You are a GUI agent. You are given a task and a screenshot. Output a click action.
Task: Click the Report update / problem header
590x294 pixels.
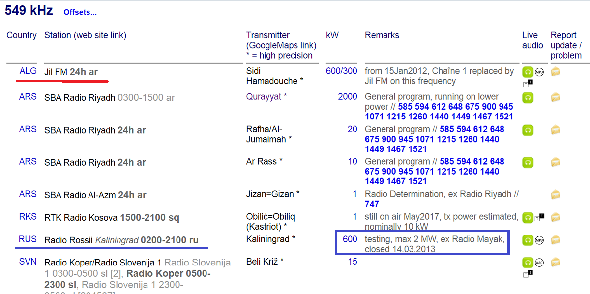[566, 45]
